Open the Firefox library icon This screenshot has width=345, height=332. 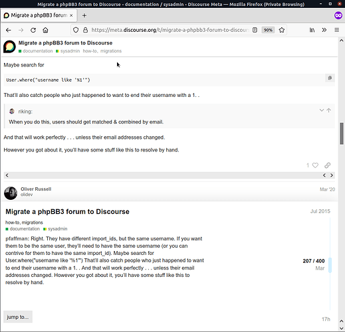coord(312,30)
